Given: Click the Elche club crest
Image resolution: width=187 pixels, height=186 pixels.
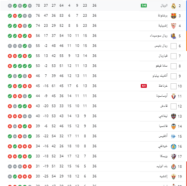Looking at the screenshot, I should [174, 177].
